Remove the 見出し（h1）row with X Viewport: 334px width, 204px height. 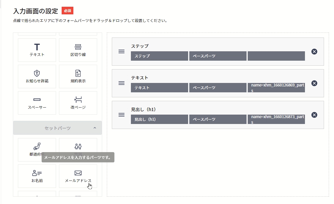coord(314,115)
